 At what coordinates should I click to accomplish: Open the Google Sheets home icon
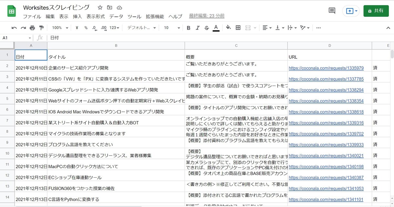pos(12,11)
